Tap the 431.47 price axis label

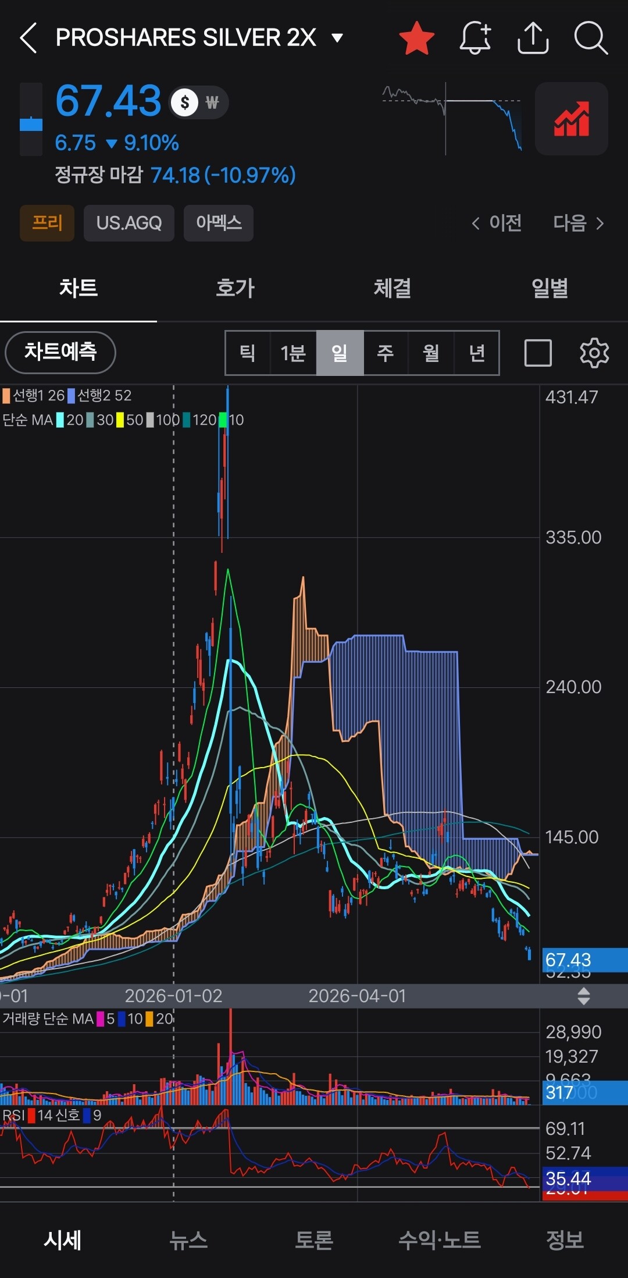[x=572, y=397]
